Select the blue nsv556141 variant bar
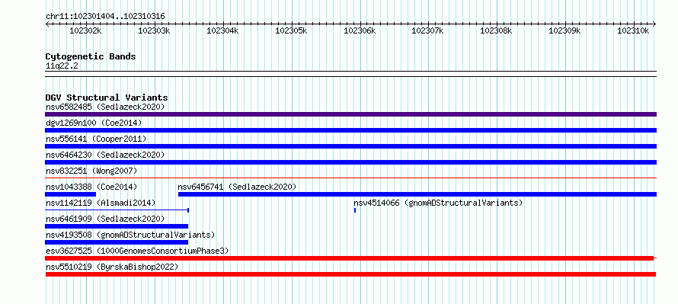The width and height of the screenshot is (678, 304). click(x=350, y=146)
